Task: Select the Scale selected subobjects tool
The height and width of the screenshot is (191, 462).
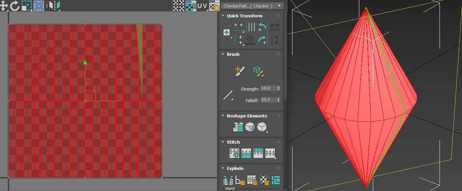Action: (27, 5)
